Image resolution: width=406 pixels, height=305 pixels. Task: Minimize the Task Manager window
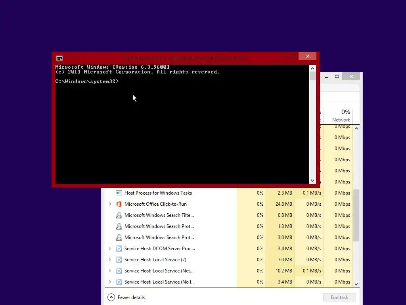point(326,76)
